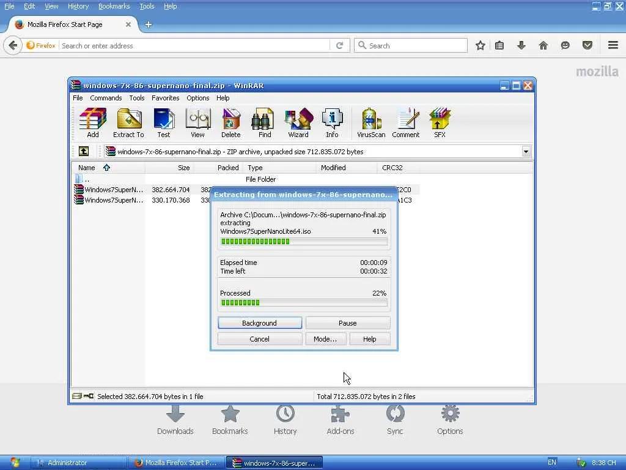Viewport: 626px width, 470px height.
Task: Click Firefox back arrow button
Action: [13, 45]
